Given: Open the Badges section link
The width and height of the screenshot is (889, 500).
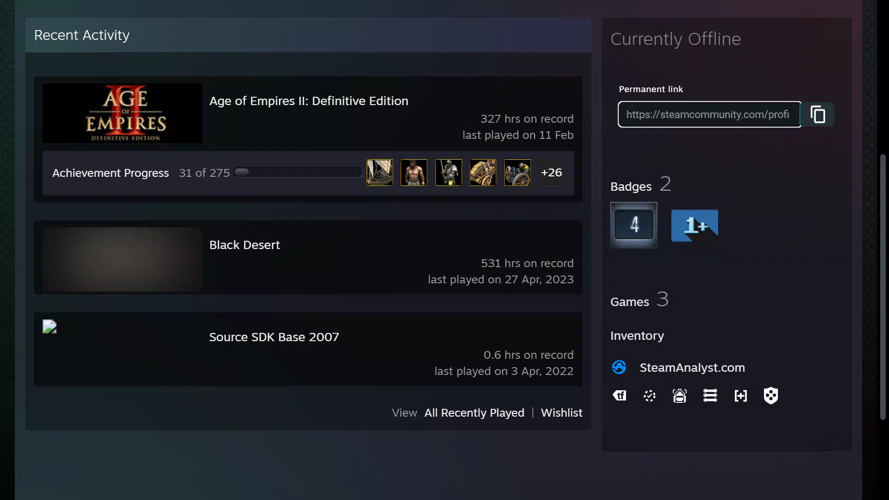Looking at the screenshot, I should click(x=641, y=185).
